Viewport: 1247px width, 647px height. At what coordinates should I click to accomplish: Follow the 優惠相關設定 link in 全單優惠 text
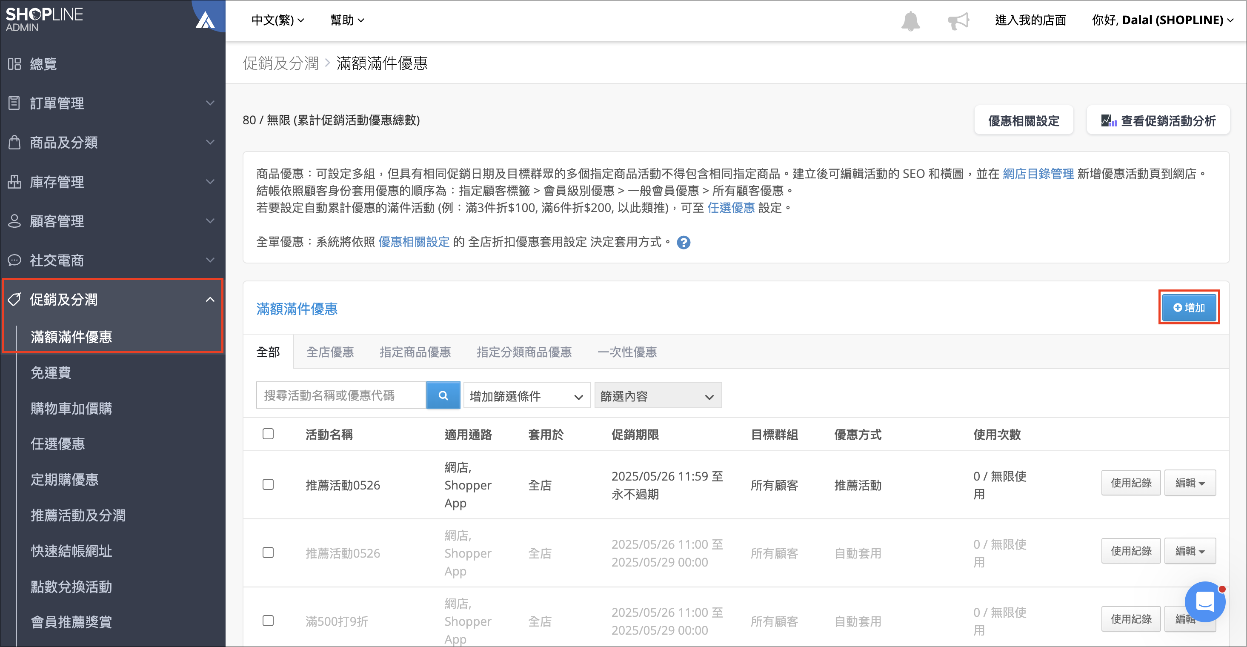tap(414, 242)
